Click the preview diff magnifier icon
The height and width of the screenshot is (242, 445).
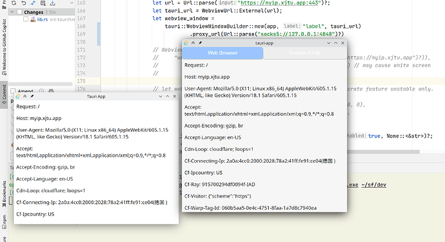[x=43, y=3]
